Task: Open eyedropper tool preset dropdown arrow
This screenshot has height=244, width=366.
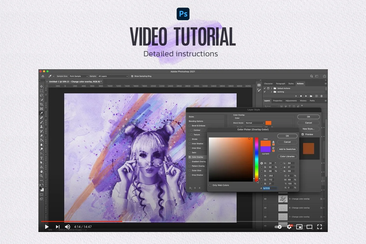Action: pos(54,76)
